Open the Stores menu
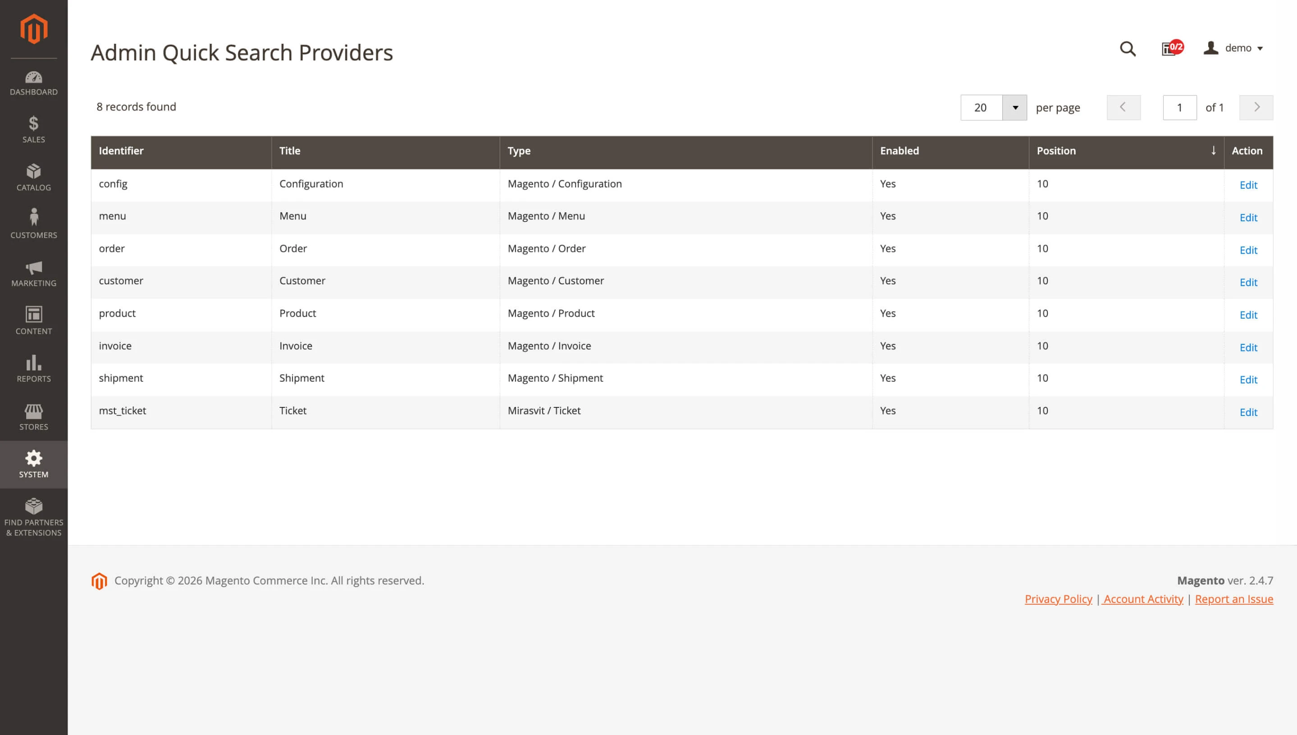This screenshot has height=735, width=1297. coord(34,417)
